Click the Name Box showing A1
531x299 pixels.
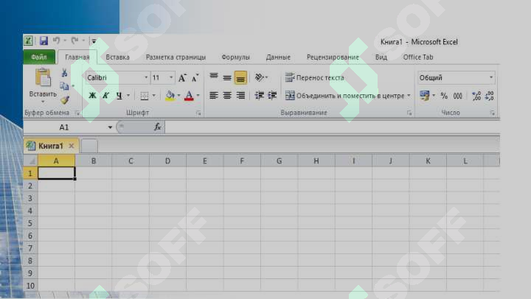pyautogui.click(x=64, y=127)
